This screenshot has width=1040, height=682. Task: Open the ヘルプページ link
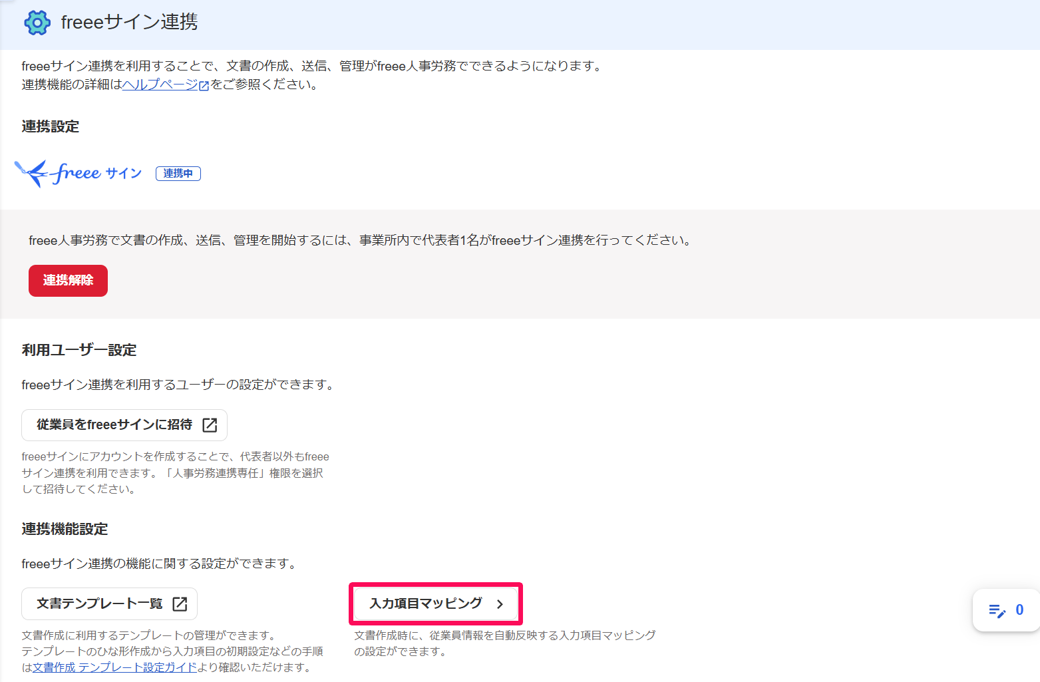click(166, 85)
